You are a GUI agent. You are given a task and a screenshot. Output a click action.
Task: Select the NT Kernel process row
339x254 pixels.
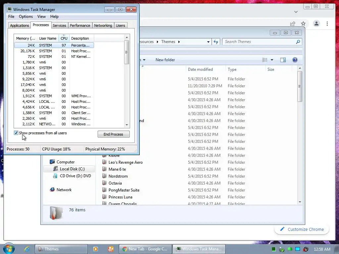pyautogui.click(x=54, y=57)
